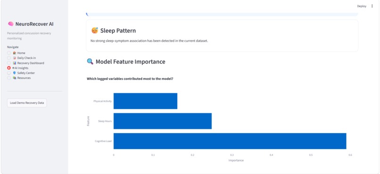Click 'Personalized concussion recovery monitoring' tagline
The image size is (380, 174).
[29, 36]
